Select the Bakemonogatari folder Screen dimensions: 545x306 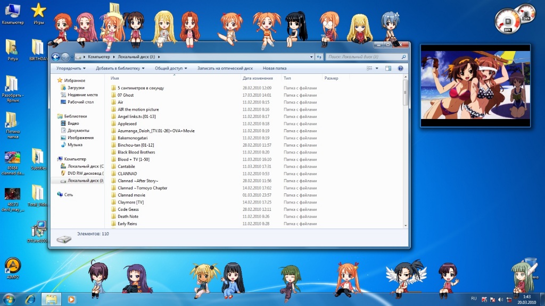[x=133, y=138]
